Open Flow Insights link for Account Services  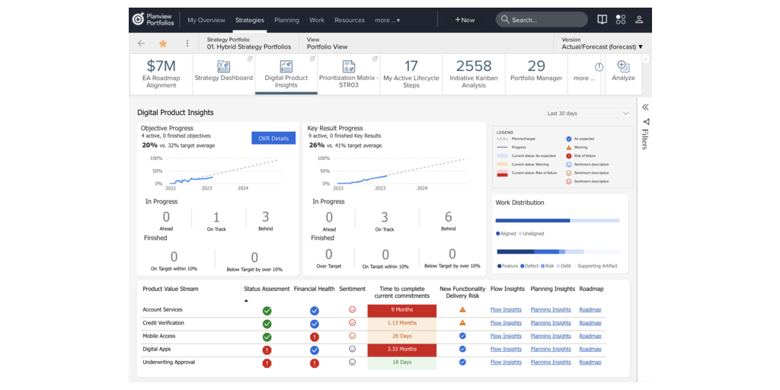click(507, 310)
